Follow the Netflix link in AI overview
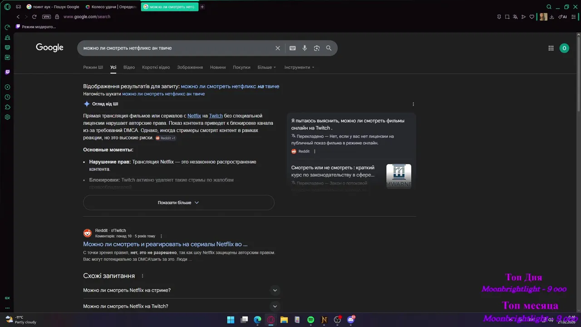581x327 pixels. 194,116
